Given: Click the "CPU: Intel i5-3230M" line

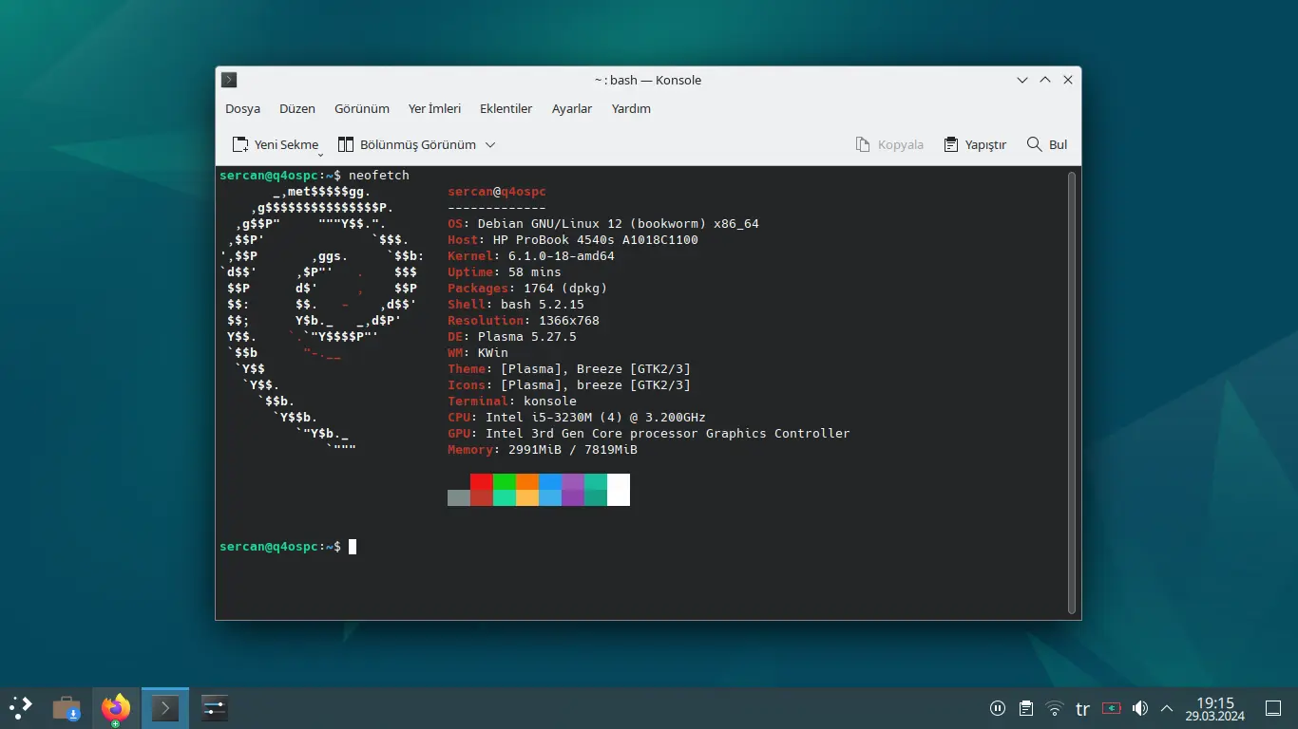Looking at the screenshot, I should point(577,418).
